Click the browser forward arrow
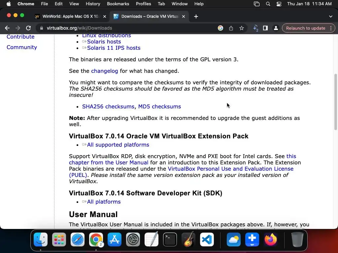 (x=18, y=28)
